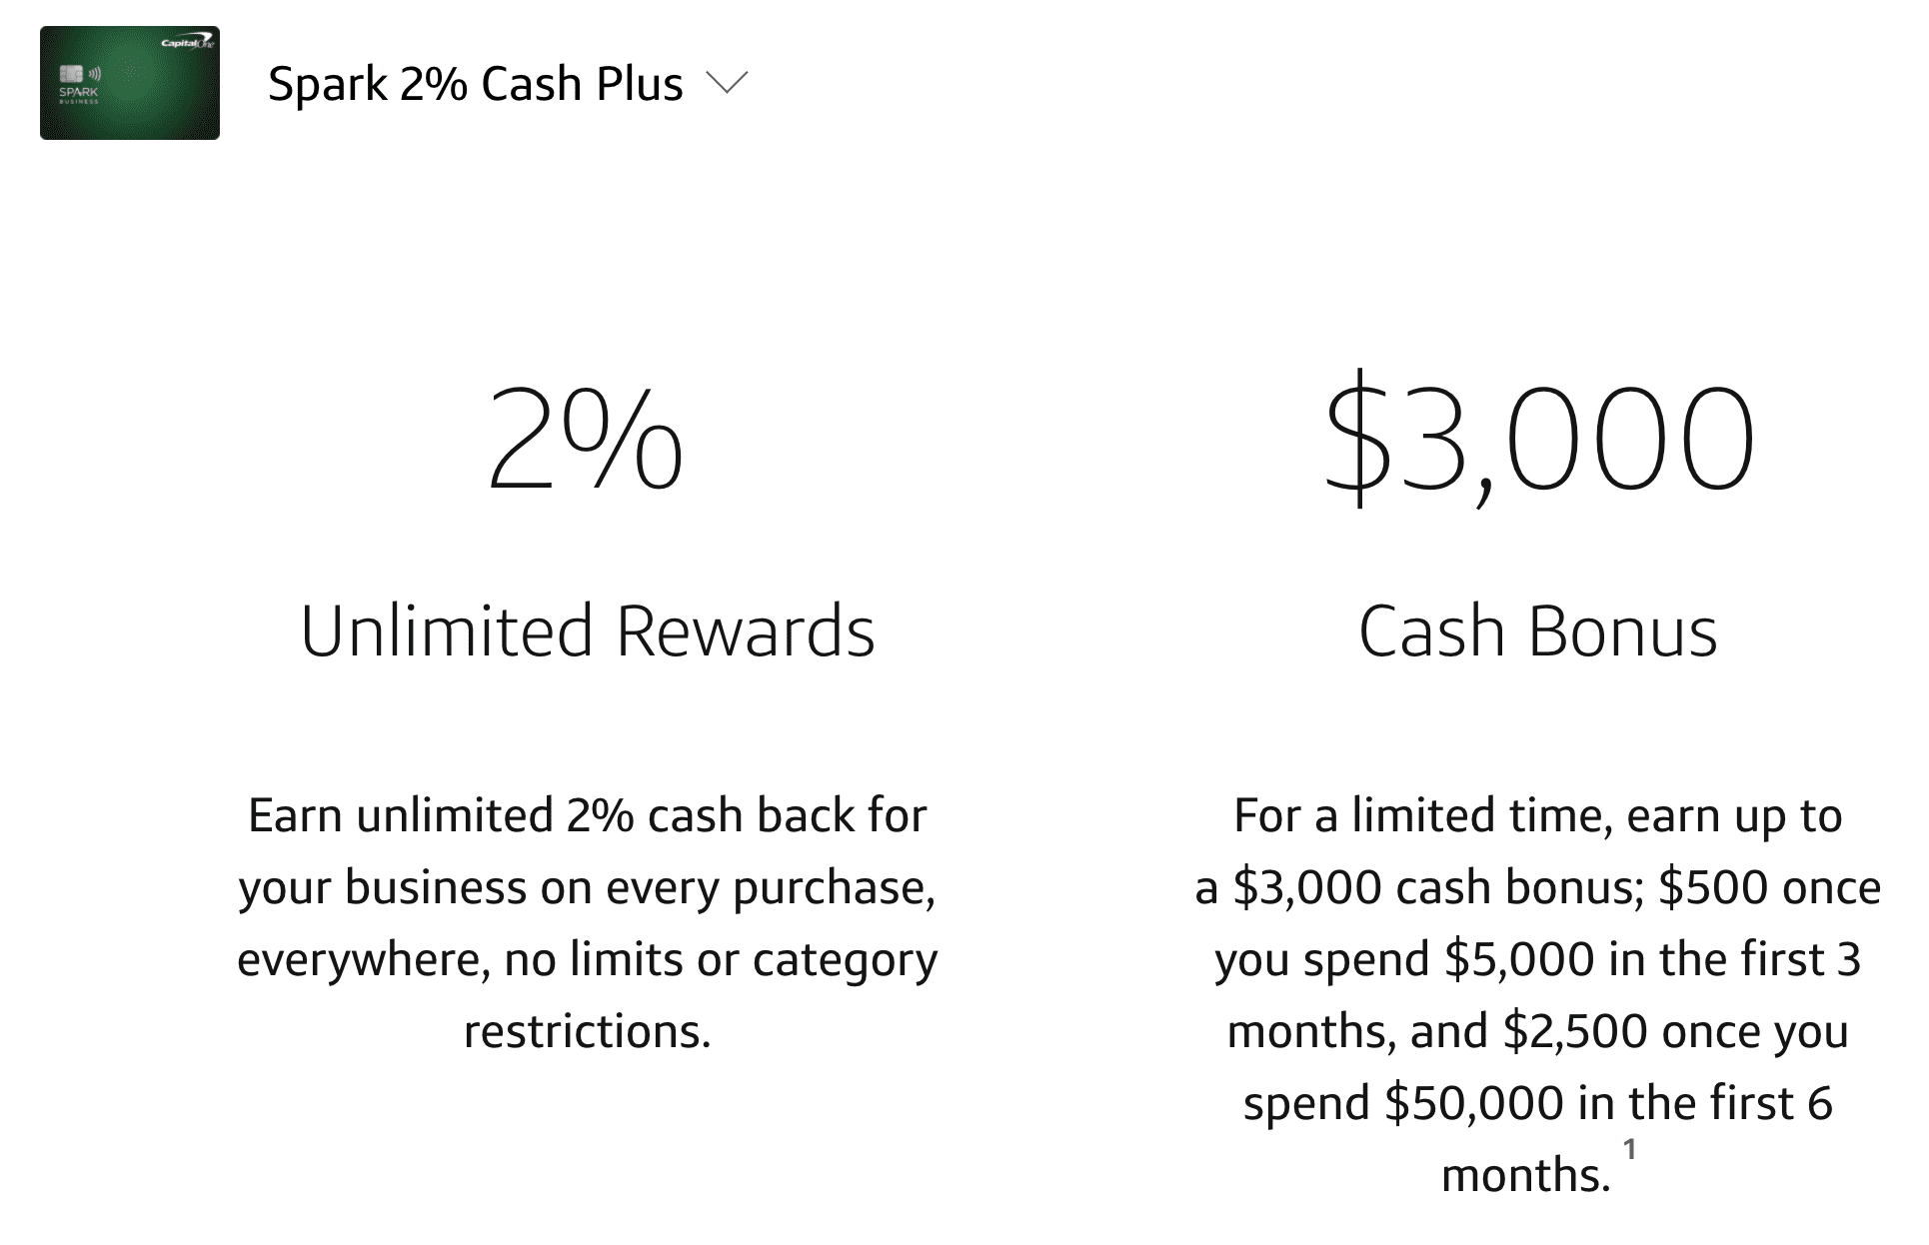Click the "Earn unlimited 2% cash back" line
Screen dimensions: 1929x1245
tap(588, 815)
